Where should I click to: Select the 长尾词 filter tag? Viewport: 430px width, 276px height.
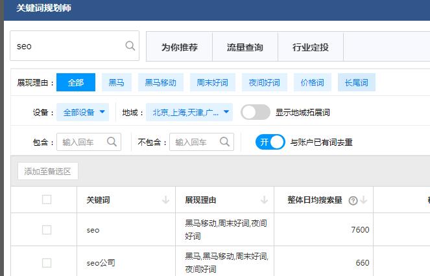[x=356, y=82]
